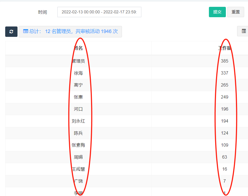Click the name 徐海
Screen dimensions: 248x196
pyautogui.click(x=78, y=73)
